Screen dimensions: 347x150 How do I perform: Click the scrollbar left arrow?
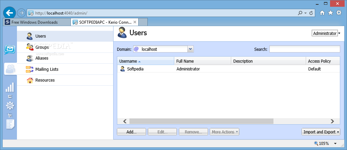pos(125,121)
